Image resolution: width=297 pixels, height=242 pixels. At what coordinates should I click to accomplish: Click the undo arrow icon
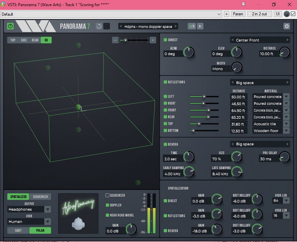point(99,26)
